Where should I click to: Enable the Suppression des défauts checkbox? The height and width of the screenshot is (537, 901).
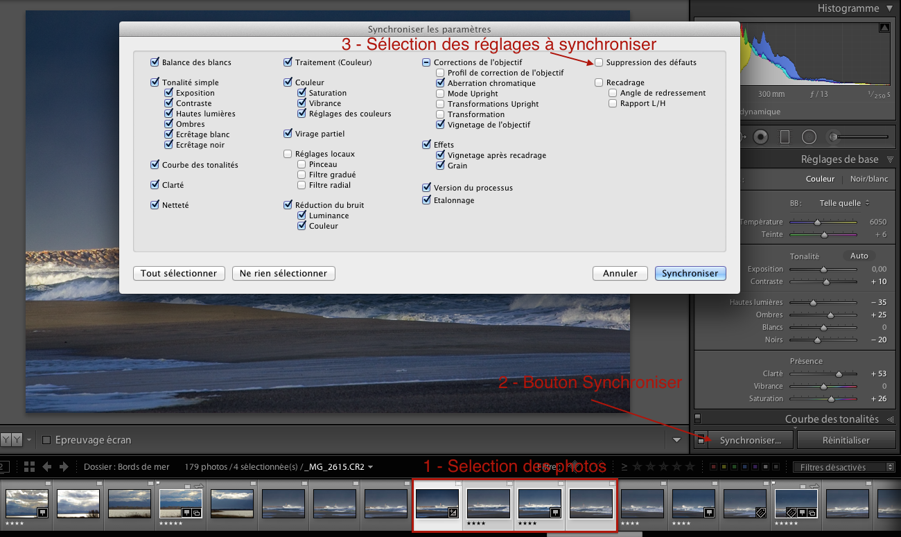[597, 62]
